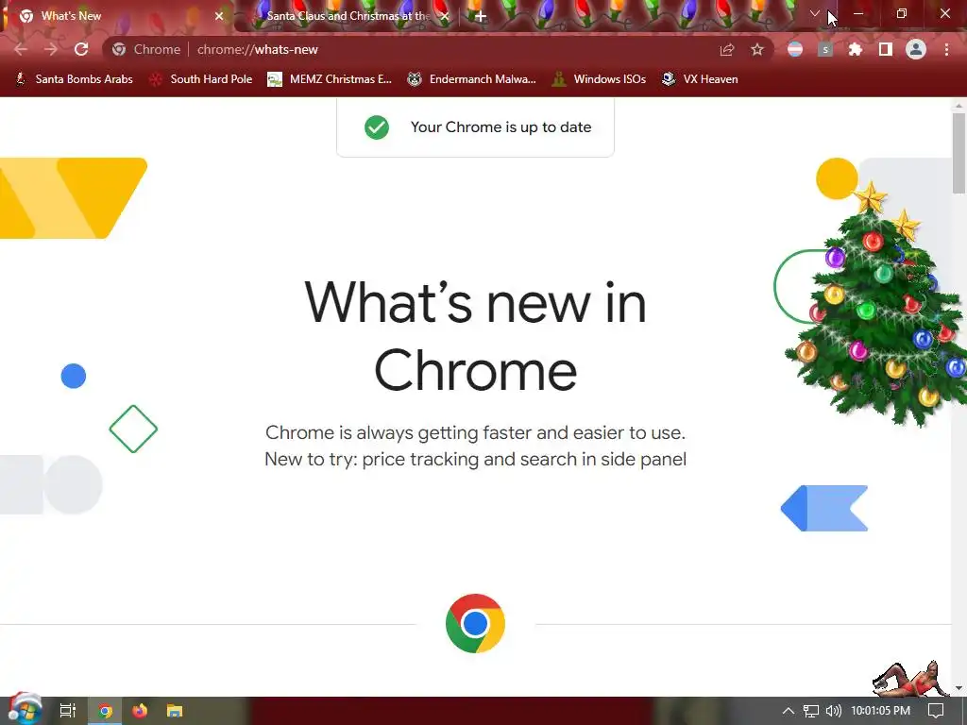Open the volume speaker tray icon

[833, 711]
